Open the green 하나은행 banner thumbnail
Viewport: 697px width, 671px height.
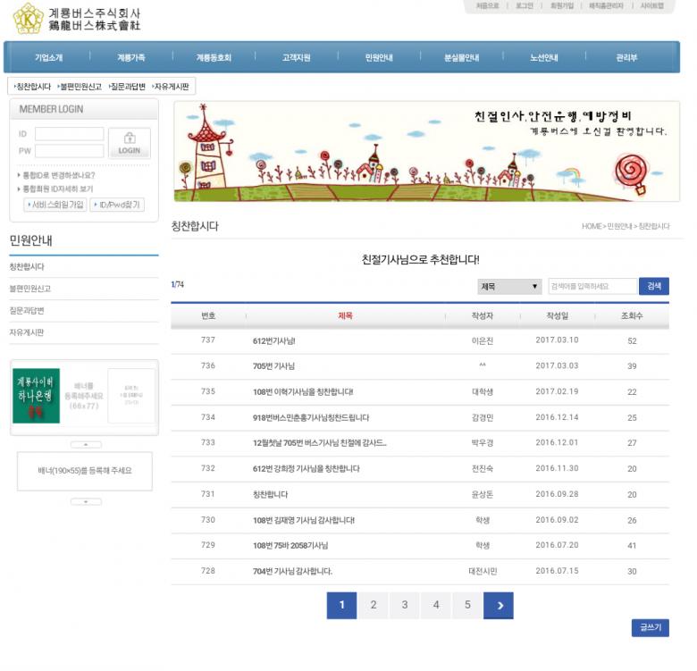pos(37,395)
